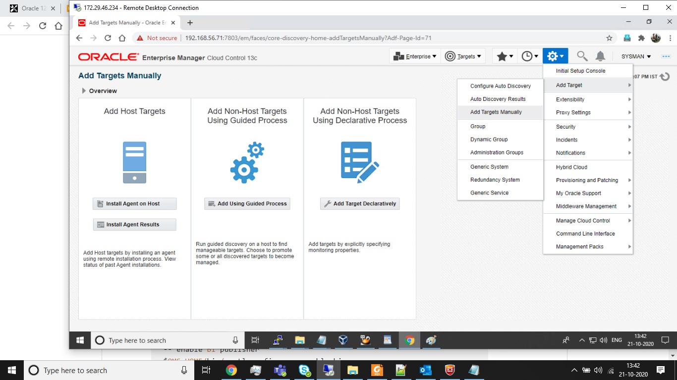Open a new tab in remote Chrome
This screenshot has width=677, height=380.
[x=190, y=23]
